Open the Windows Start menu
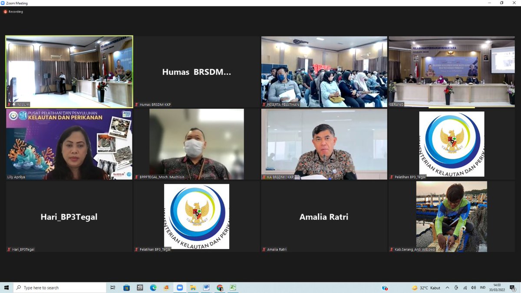 (x=7, y=288)
